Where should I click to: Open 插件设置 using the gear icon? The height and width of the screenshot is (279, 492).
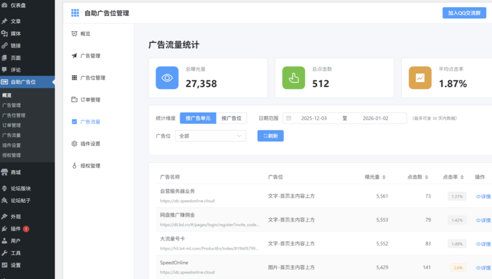[x=74, y=143]
